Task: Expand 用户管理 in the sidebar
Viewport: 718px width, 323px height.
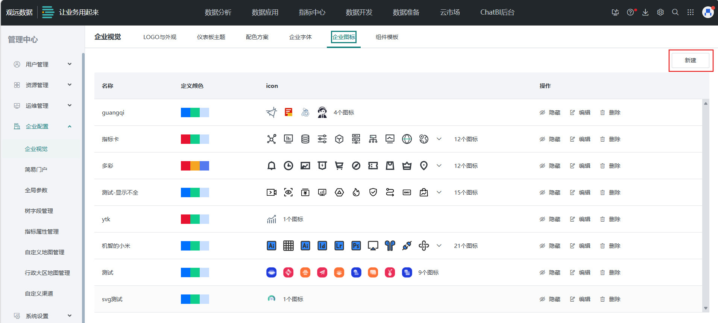Action: [70, 64]
